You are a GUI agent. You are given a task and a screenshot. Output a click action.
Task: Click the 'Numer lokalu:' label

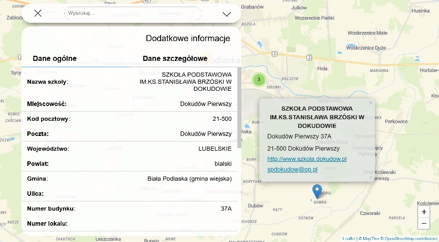click(47, 224)
